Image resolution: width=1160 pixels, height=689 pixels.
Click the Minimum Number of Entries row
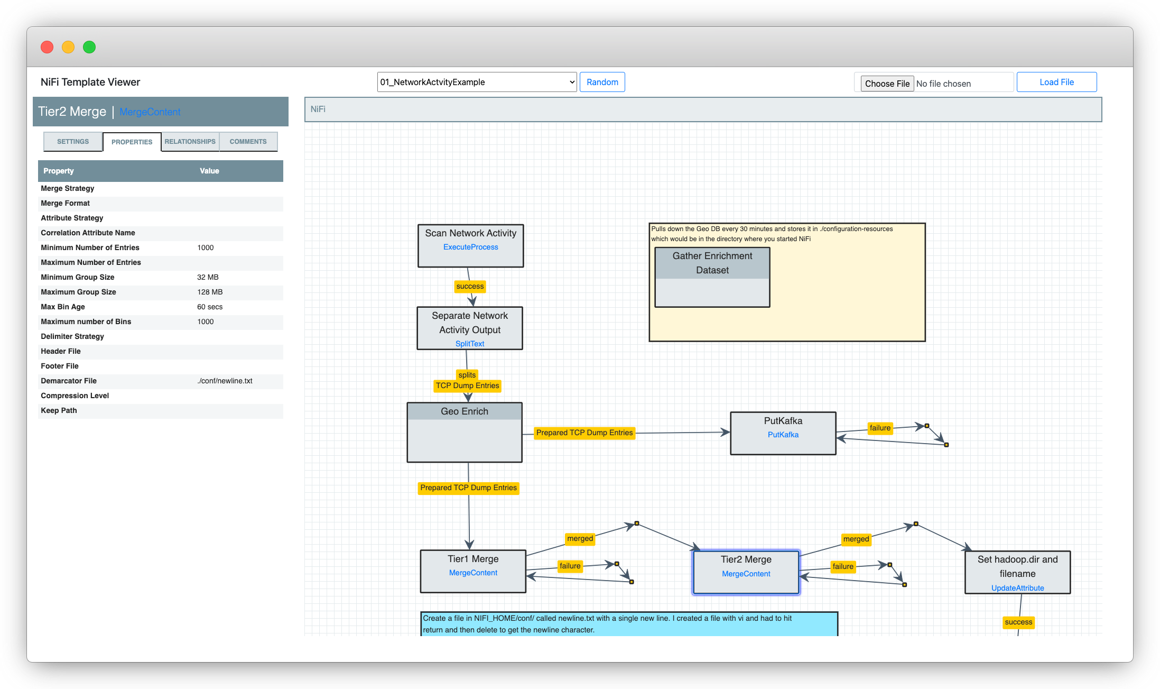coord(161,247)
